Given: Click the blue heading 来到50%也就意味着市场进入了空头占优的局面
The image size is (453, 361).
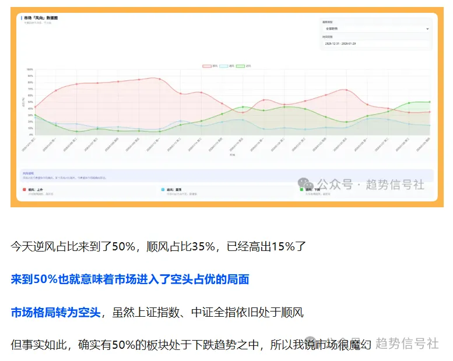Looking at the screenshot, I should [129, 279].
